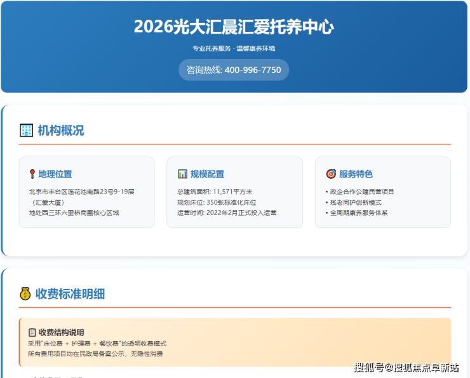The image size is (470, 378).
Task: Click the building icon beside 机构概况
Action: click(26, 130)
